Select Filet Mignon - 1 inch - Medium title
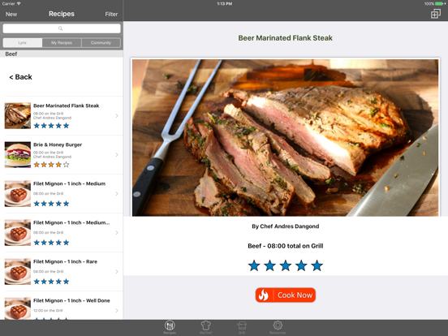Image resolution: width=448 pixels, height=336 pixels. pos(69,183)
